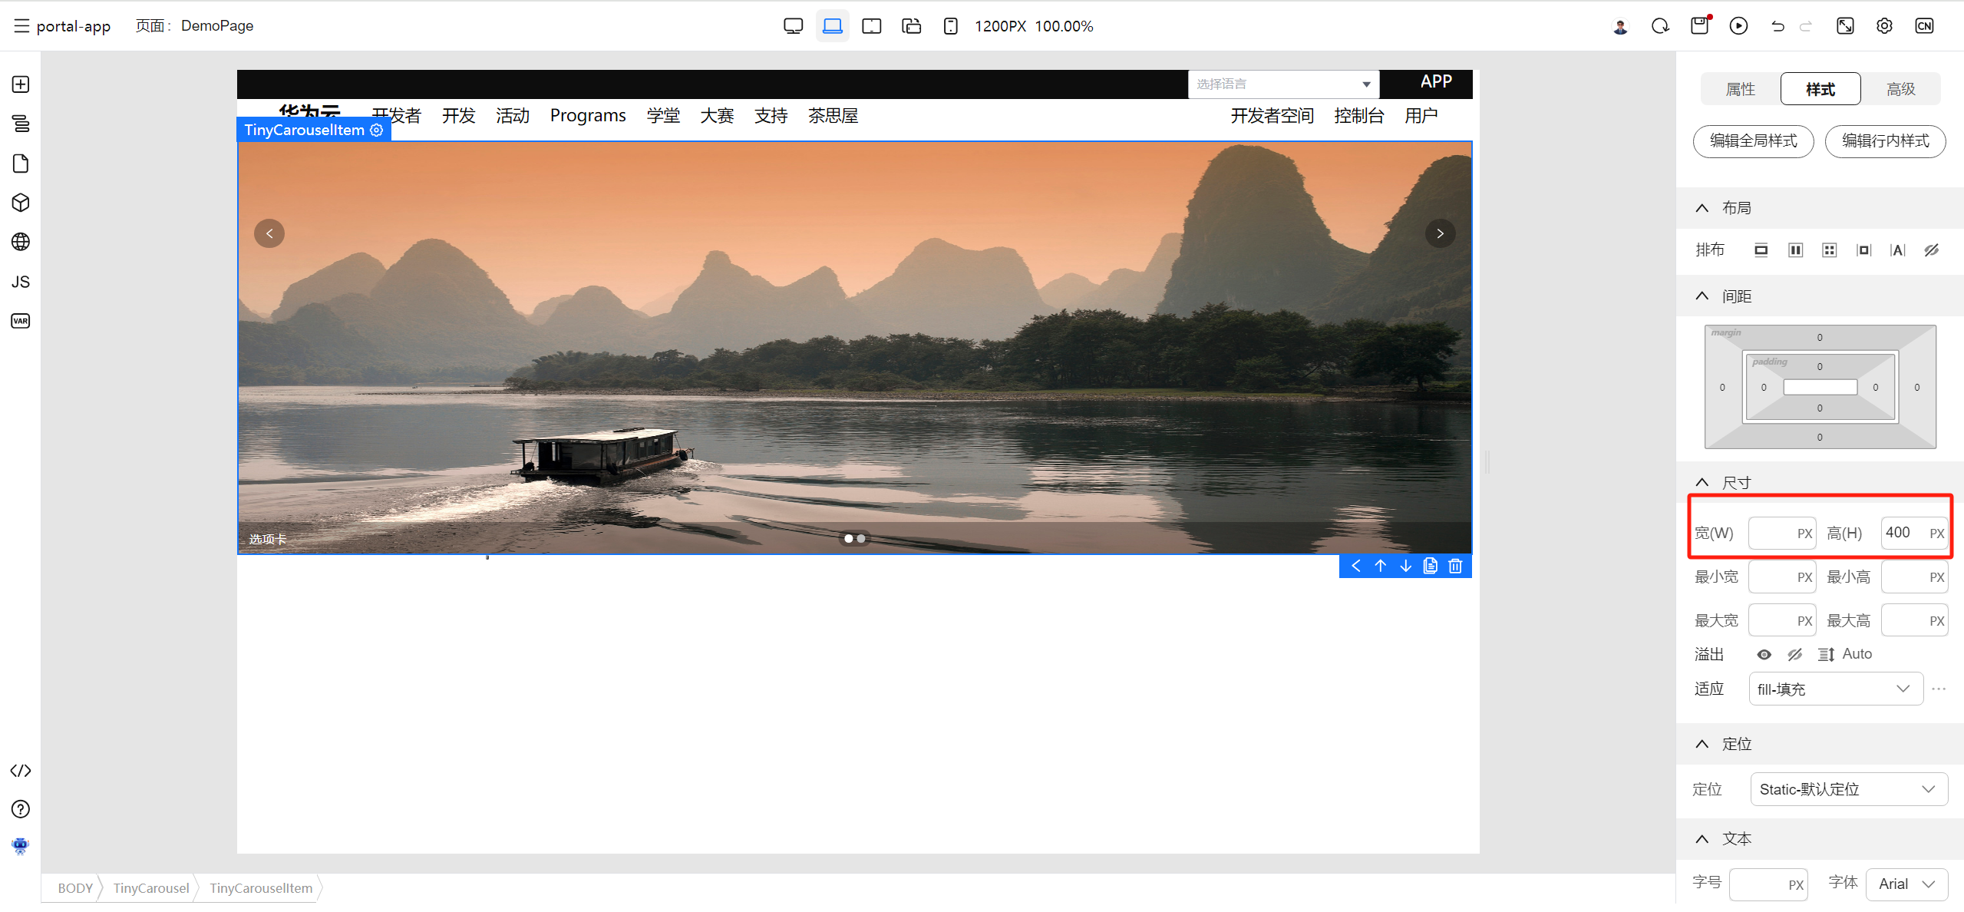Delete the selected TinyCarouselItem with trash icon
This screenshot has width=1964, height=912.
1455,567
